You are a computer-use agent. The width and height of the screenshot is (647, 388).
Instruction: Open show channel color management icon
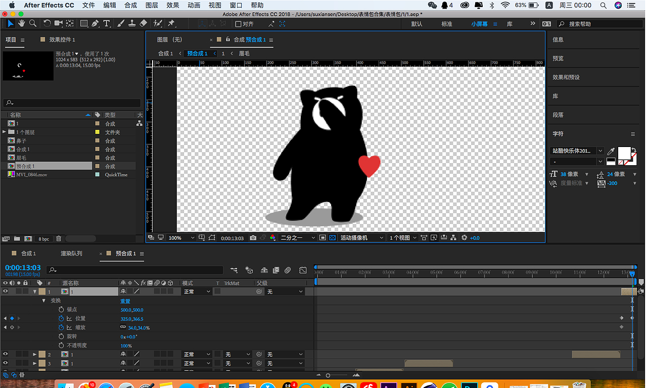[x=272, y=238]
